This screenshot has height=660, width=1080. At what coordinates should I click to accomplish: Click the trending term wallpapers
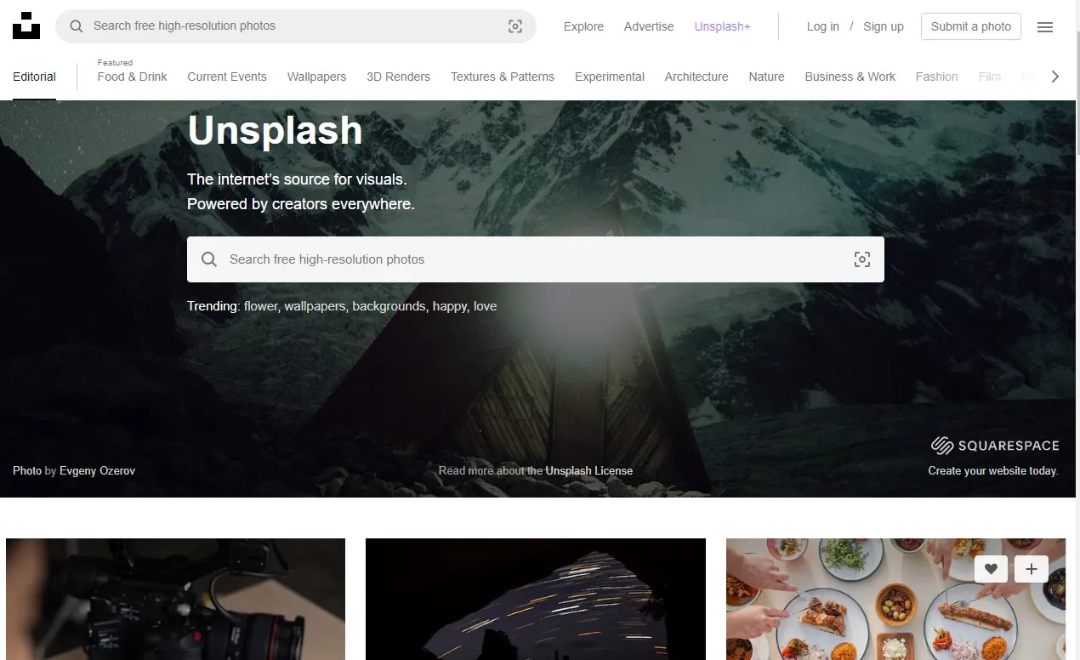[x=315, y=306]
